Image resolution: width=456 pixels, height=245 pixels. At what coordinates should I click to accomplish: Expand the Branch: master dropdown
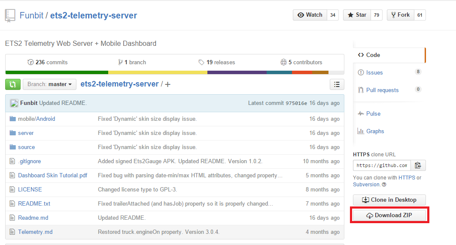[x=49, y=84]
